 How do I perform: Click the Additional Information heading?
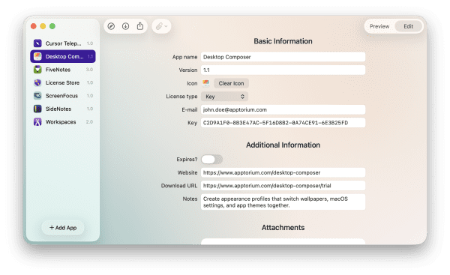(283, 145)
